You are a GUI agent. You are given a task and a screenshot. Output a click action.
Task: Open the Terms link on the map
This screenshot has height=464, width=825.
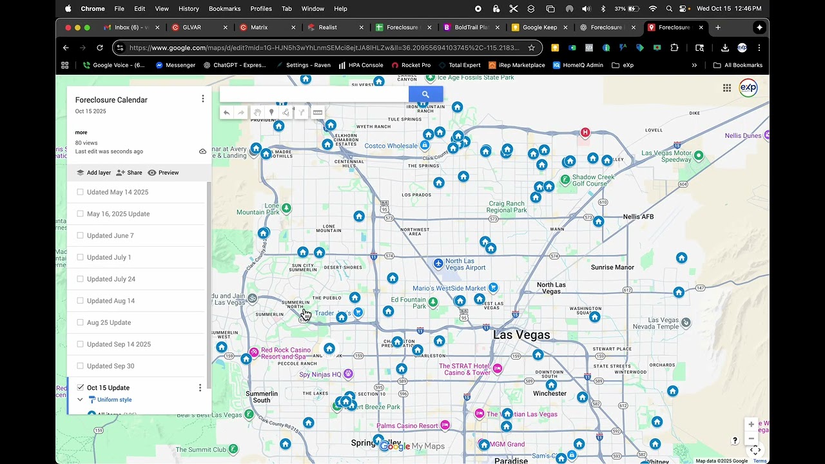tap(760, 461)
